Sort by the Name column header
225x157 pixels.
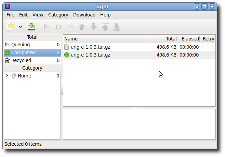(106, 39)
